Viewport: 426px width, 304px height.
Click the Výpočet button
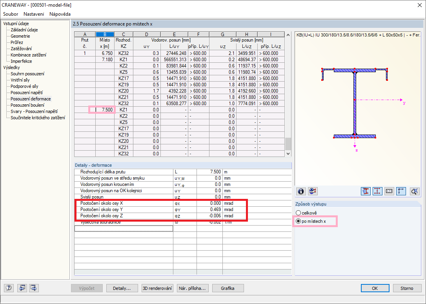pyautogui.click(x=87, y=288)
